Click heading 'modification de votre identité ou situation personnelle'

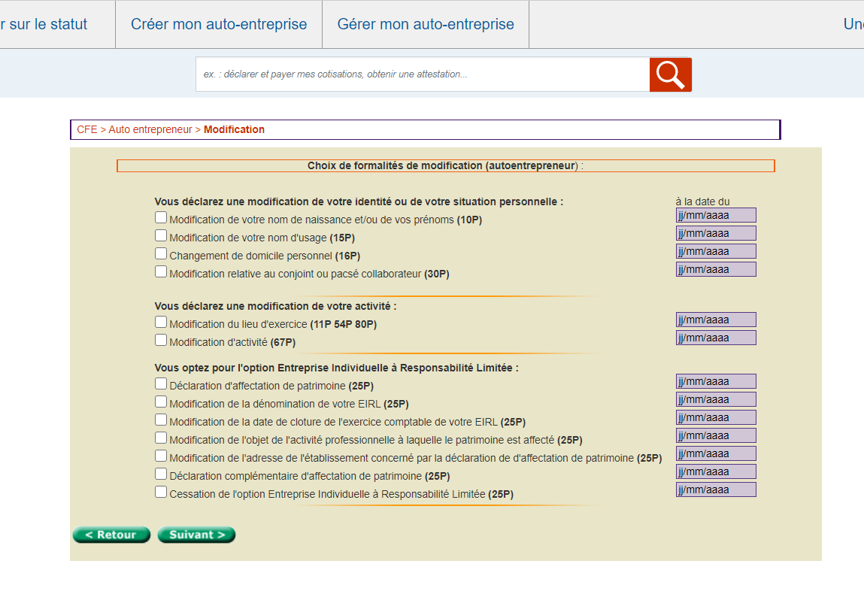coord(359,202)
